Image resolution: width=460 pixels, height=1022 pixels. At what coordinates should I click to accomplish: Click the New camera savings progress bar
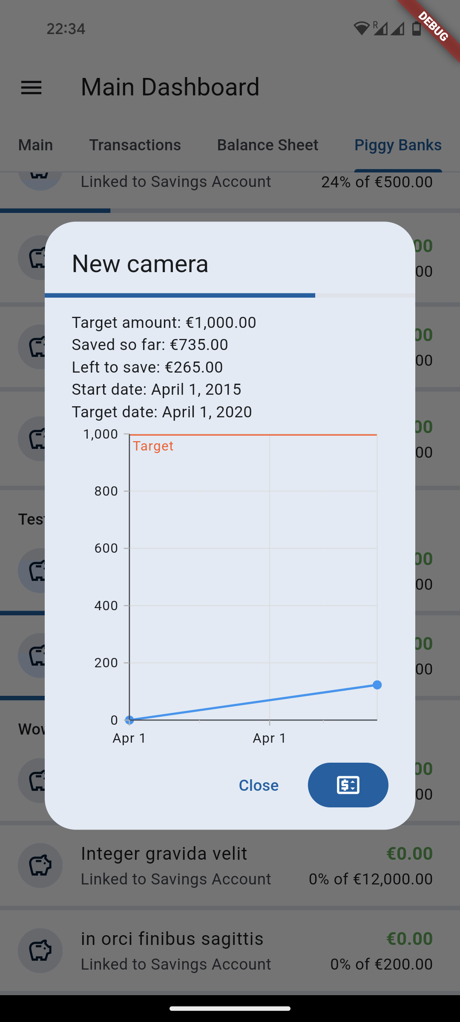[x=230, y=295]
